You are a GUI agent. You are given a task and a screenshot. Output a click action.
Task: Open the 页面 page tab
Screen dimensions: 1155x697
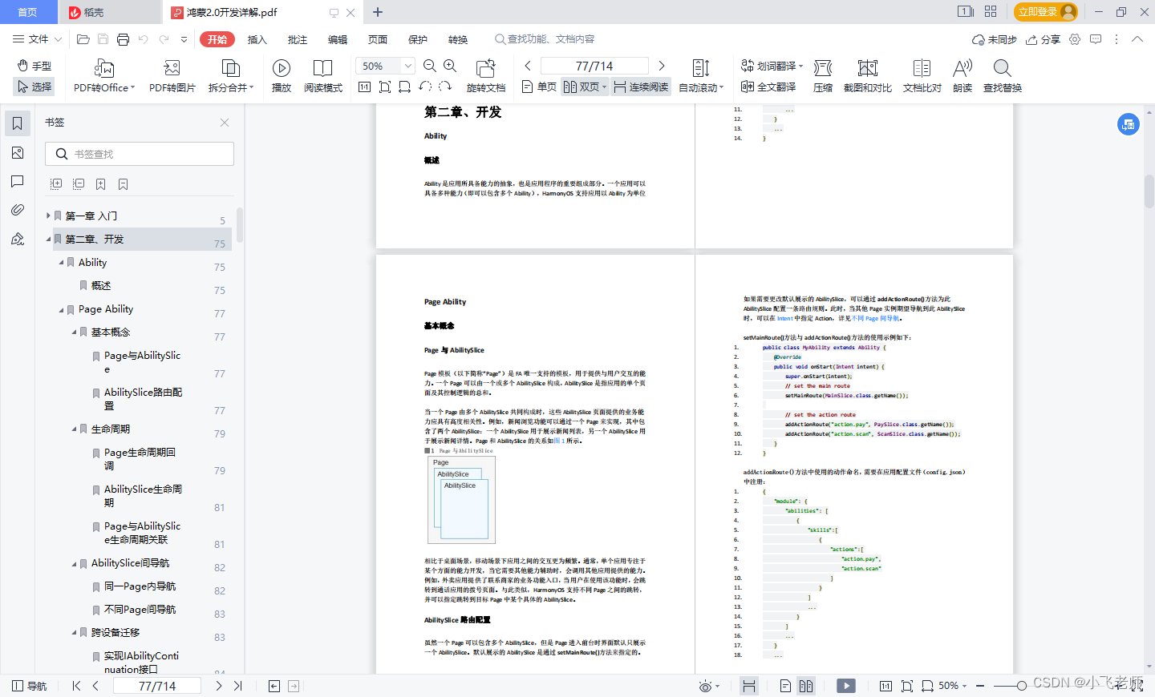(x=378, y=39)
